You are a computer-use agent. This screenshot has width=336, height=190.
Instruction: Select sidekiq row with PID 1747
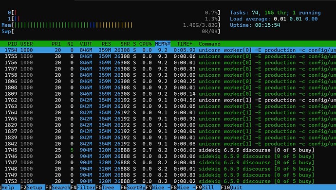[x=168, y=162]
